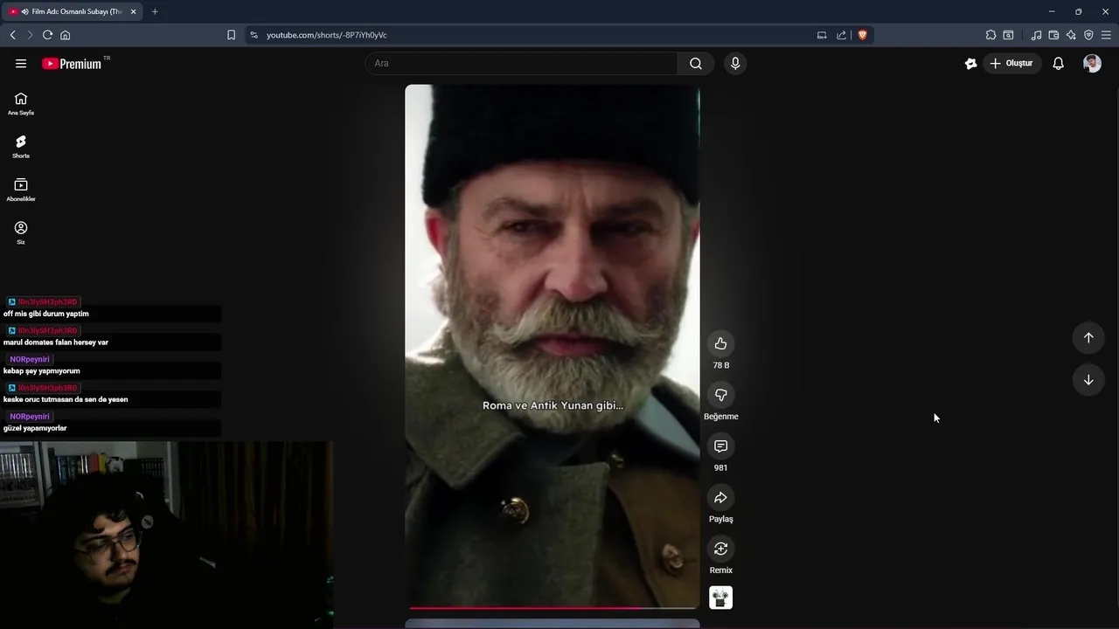Viewport: 1119px width, 629px height.
Task: Open the account avatar menu
Action: pyautogui.click(x=1092, y=63)
